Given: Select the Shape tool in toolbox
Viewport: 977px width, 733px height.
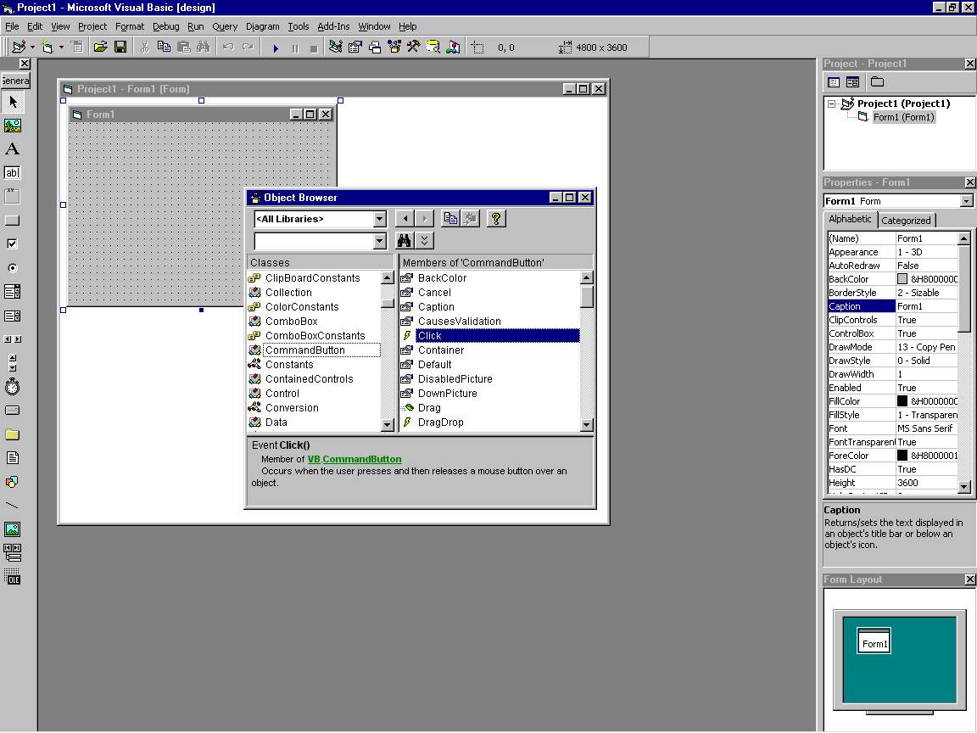Looking at the screenshot, I should [13, 482].
